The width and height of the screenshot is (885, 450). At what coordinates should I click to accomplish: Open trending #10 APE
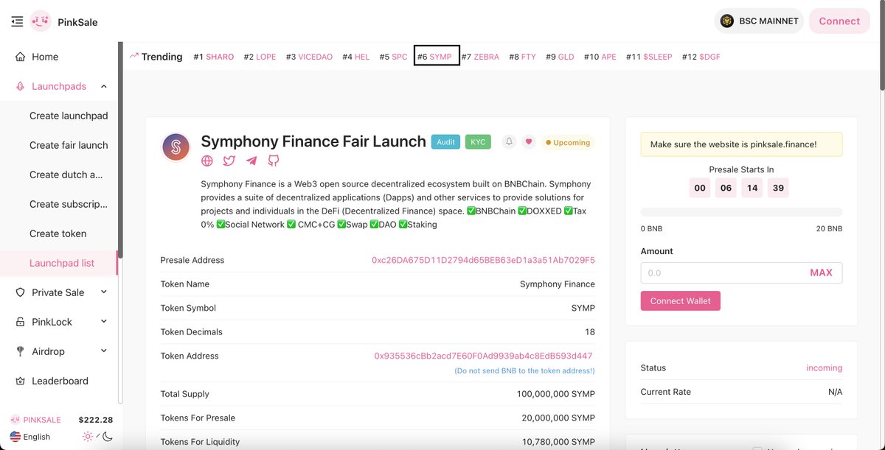click(600, 57)
